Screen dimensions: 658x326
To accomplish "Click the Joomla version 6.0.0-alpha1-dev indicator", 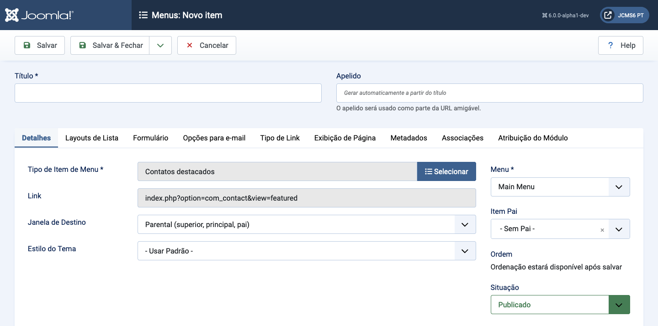I will tap(565, 16).
